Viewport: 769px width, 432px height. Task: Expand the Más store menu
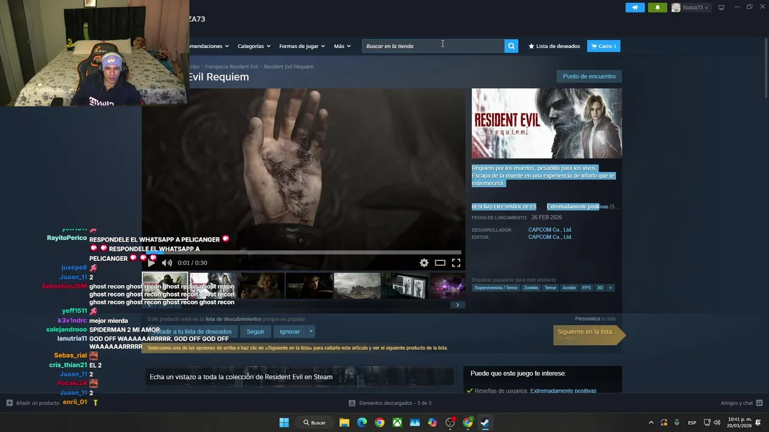pos(342,46)
